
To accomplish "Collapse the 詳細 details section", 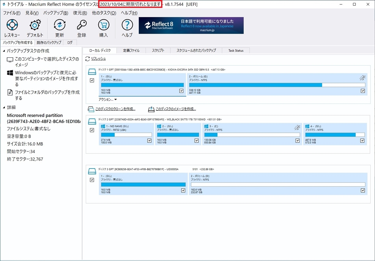I will tap(4, 107).
